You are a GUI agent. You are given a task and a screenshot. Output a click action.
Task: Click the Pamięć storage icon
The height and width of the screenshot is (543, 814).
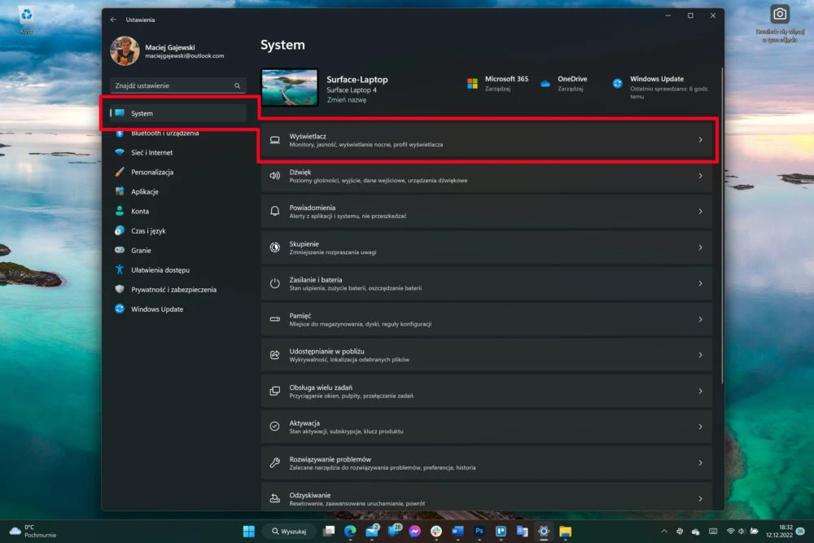[274, 319]
